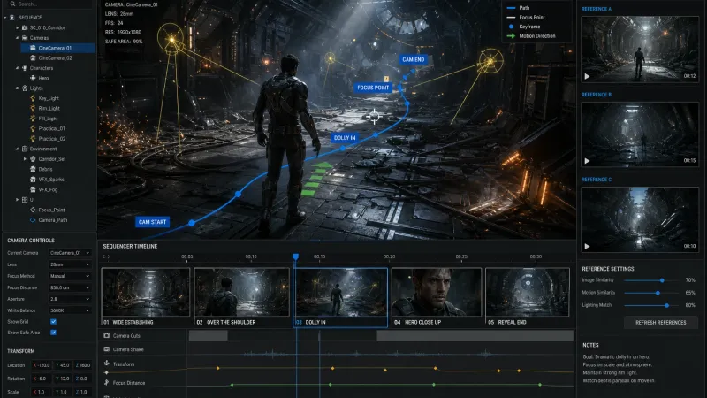Click the VFX_Sparks effect icon
The height and width of the screenshot is (398, 707).
(x=33, y=180)
